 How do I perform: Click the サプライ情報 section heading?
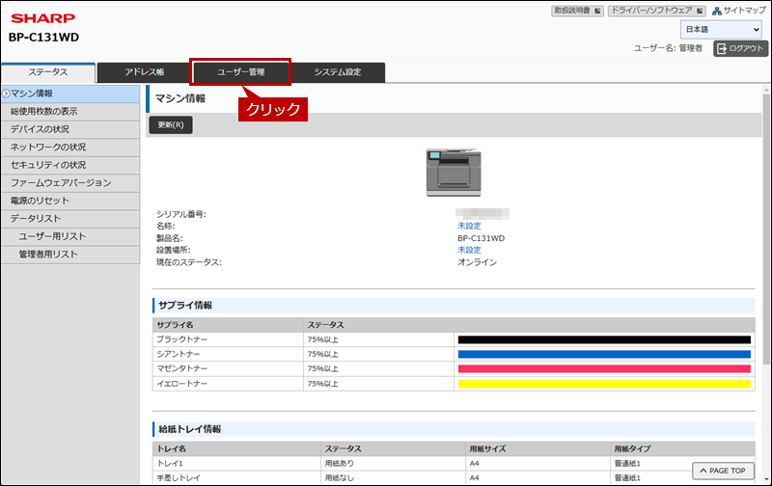[x=185, y=306]
